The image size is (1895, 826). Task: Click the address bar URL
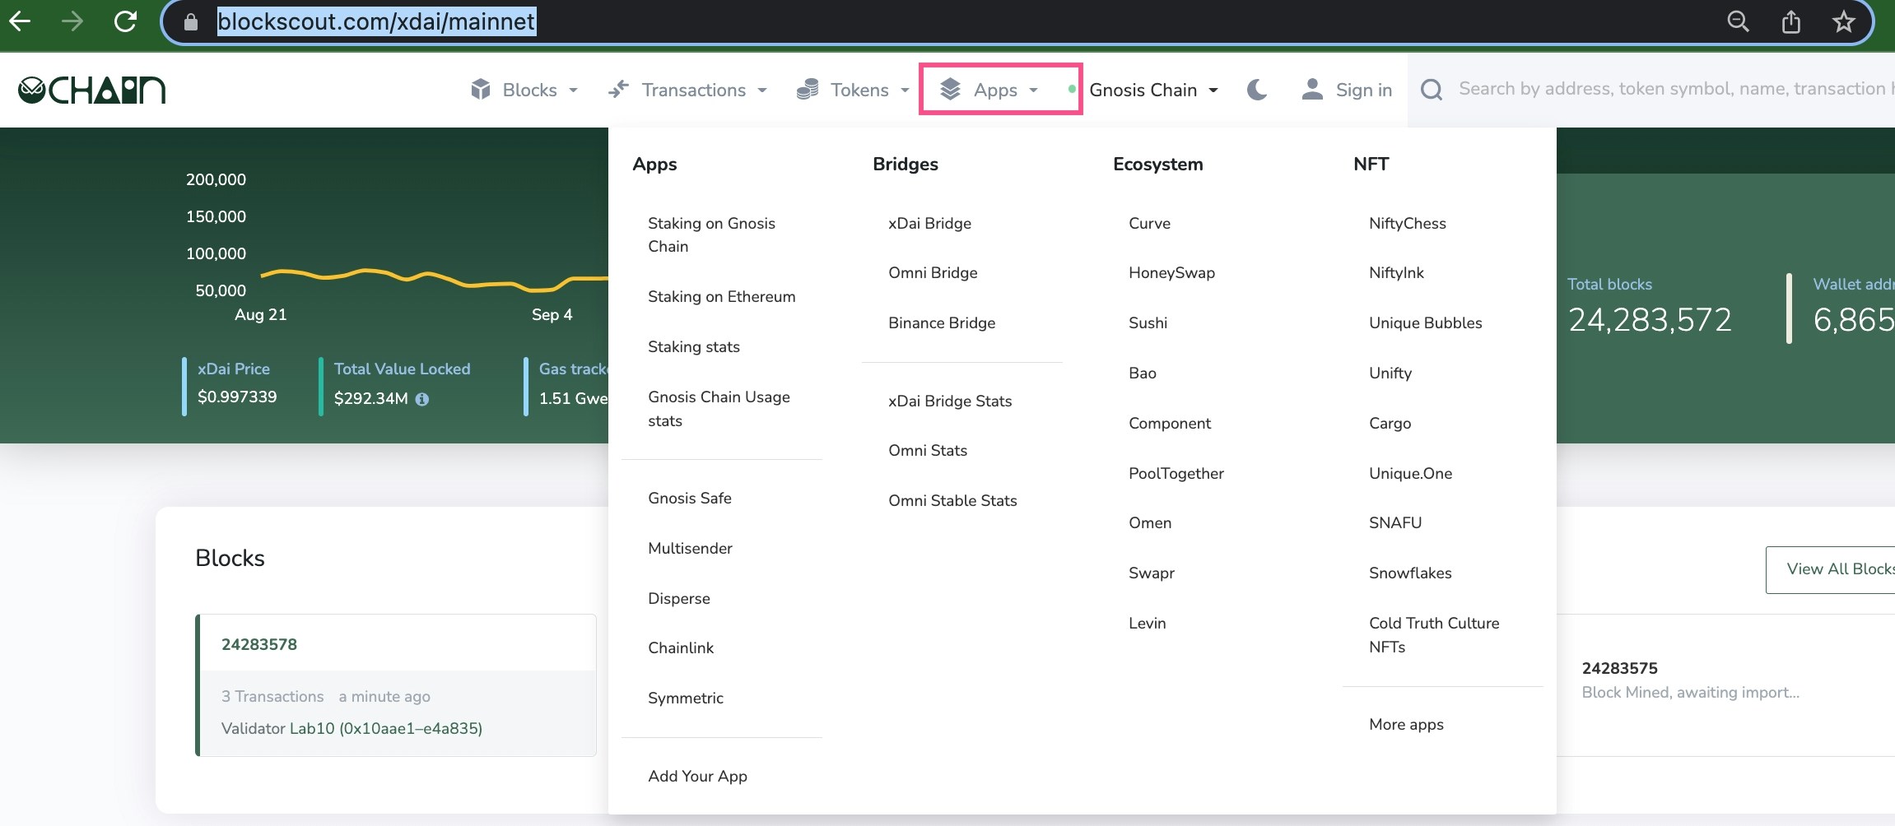pyautogui.click(x=376, y=21)
